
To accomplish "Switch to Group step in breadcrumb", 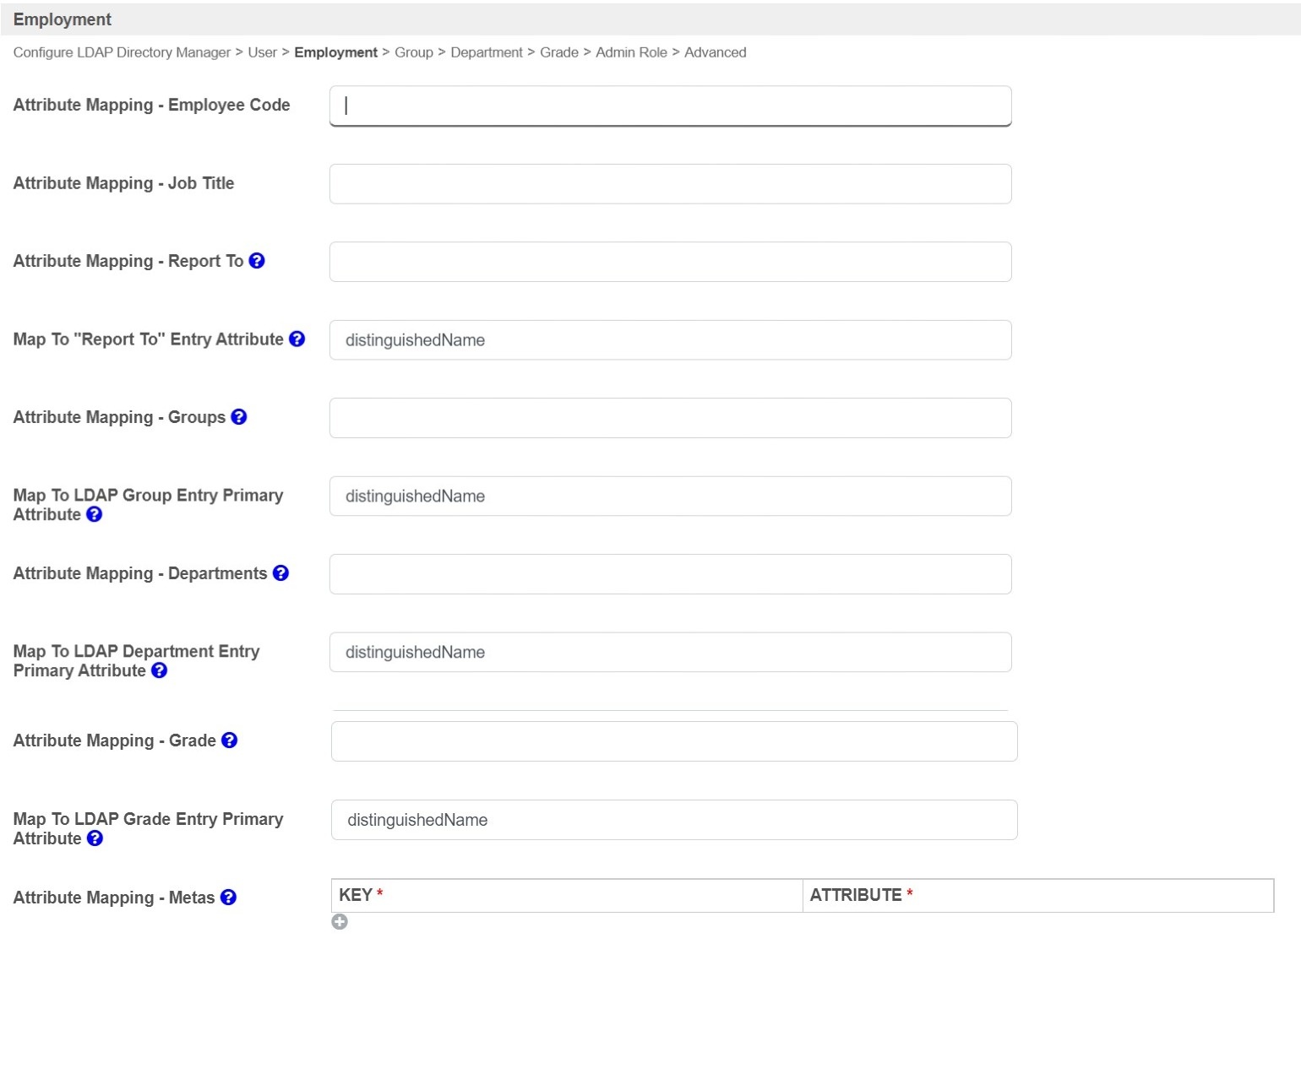I will (x=414, y=52).
